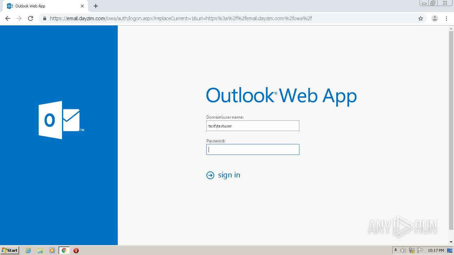
Task: Click the page scrollbar down arrow
Action: (x=451, y=242)
